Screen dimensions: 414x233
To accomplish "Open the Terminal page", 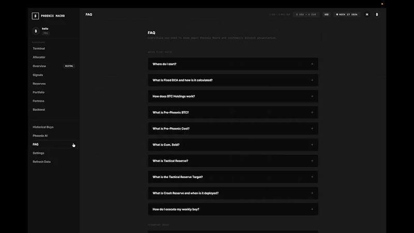I will pyautogui.click(x=39, y=49).
